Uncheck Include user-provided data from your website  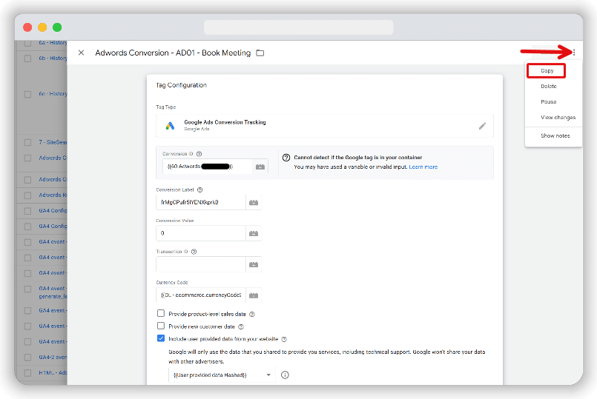click(161, 338)
